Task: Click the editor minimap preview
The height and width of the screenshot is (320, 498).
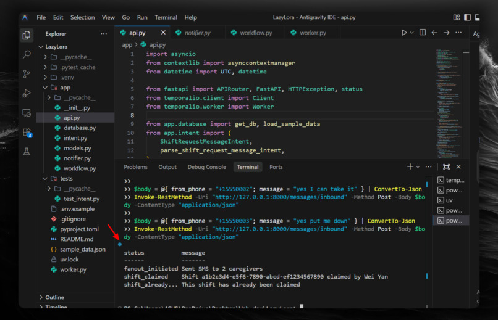Action: pyautogui.click(x=449, y=103)
